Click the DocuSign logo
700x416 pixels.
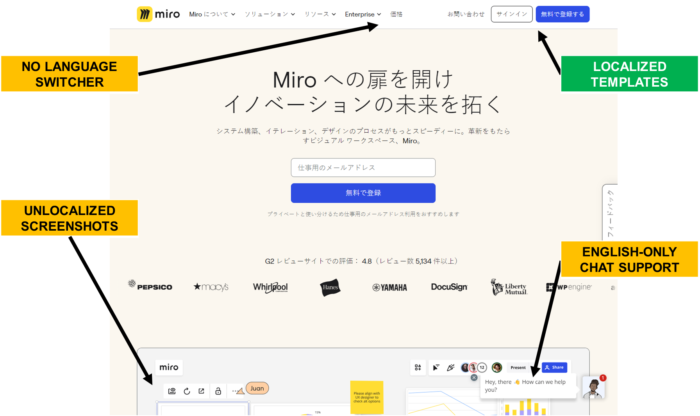click(x=449, y=287)
